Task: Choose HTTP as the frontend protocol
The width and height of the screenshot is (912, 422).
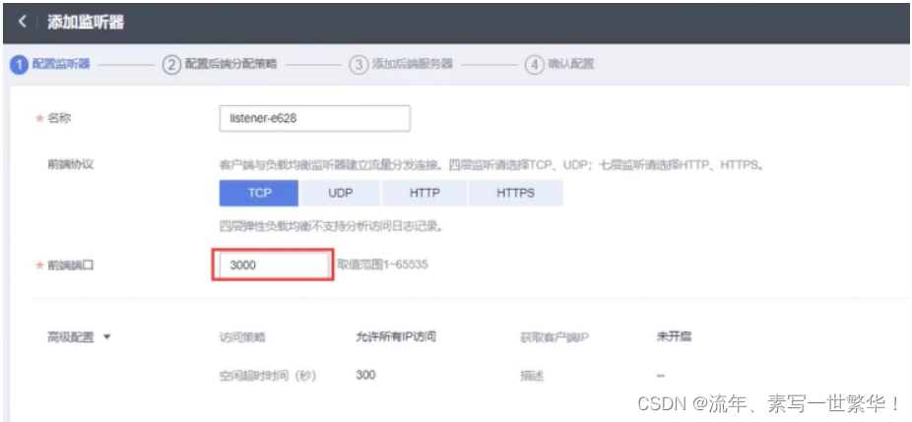Action: [x=424, y=193]
